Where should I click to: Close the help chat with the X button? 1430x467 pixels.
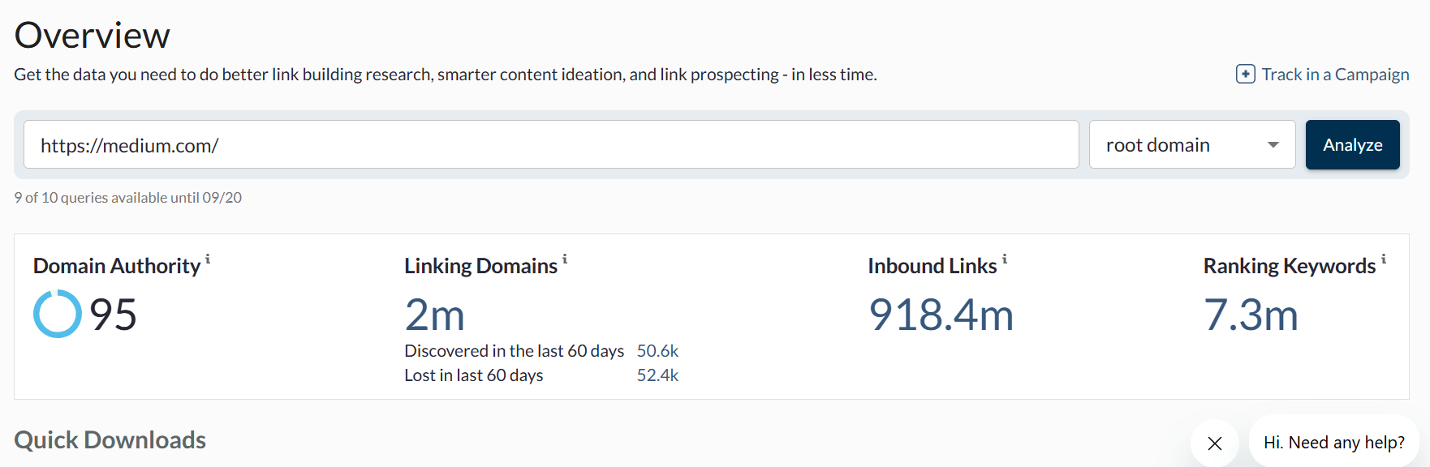point(1215,443)
